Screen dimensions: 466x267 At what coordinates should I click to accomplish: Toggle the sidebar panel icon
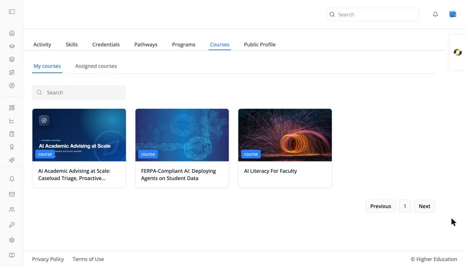(x=12, y=12)
